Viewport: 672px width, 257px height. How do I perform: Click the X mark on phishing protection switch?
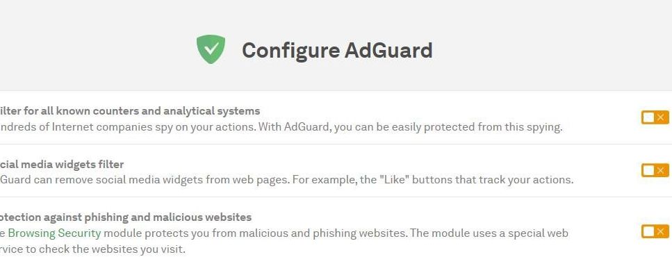coord(660,232)
